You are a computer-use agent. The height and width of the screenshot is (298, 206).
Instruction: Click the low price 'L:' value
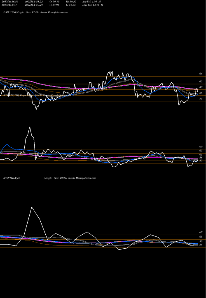coord(71,5)
